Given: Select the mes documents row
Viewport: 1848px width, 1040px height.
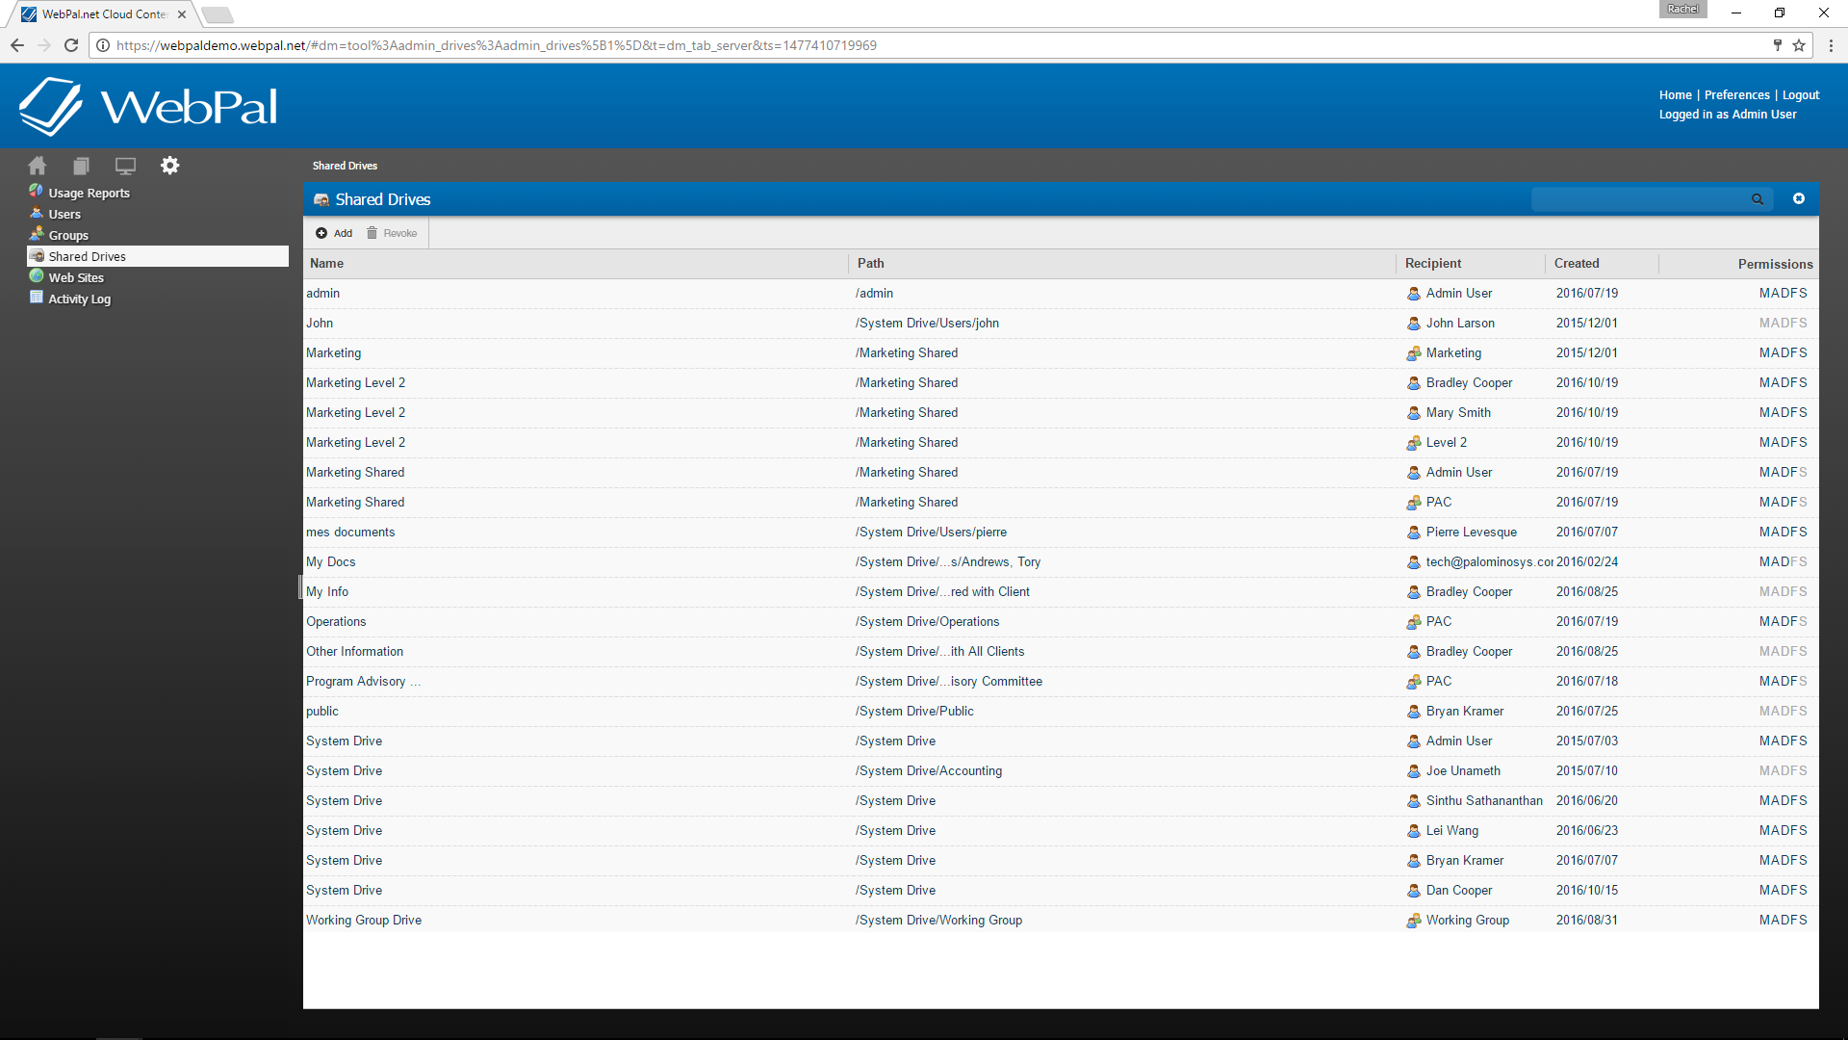Looking at the screenshot, I should pos(1061,533).
